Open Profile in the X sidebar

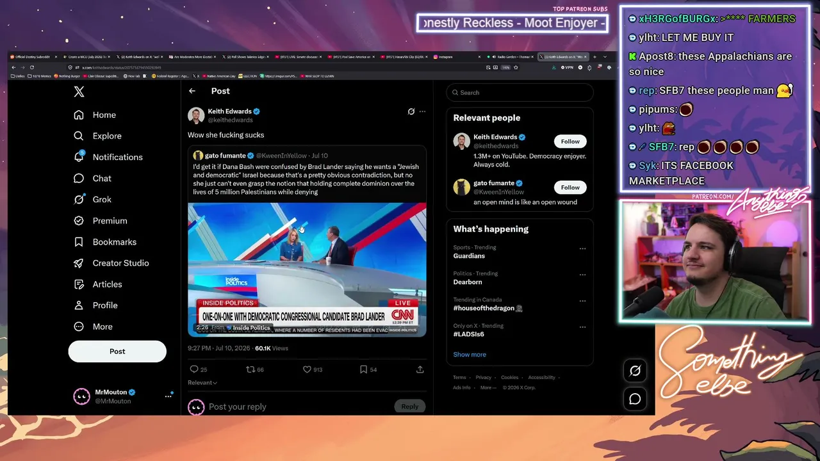coord(95,305)
